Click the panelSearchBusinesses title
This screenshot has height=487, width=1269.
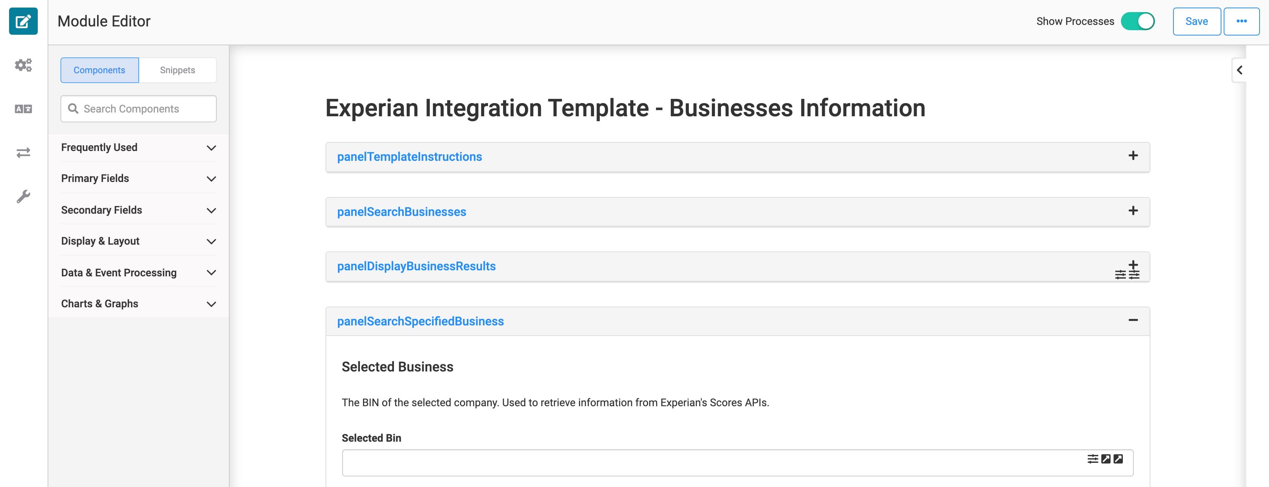tap(401, 212)
